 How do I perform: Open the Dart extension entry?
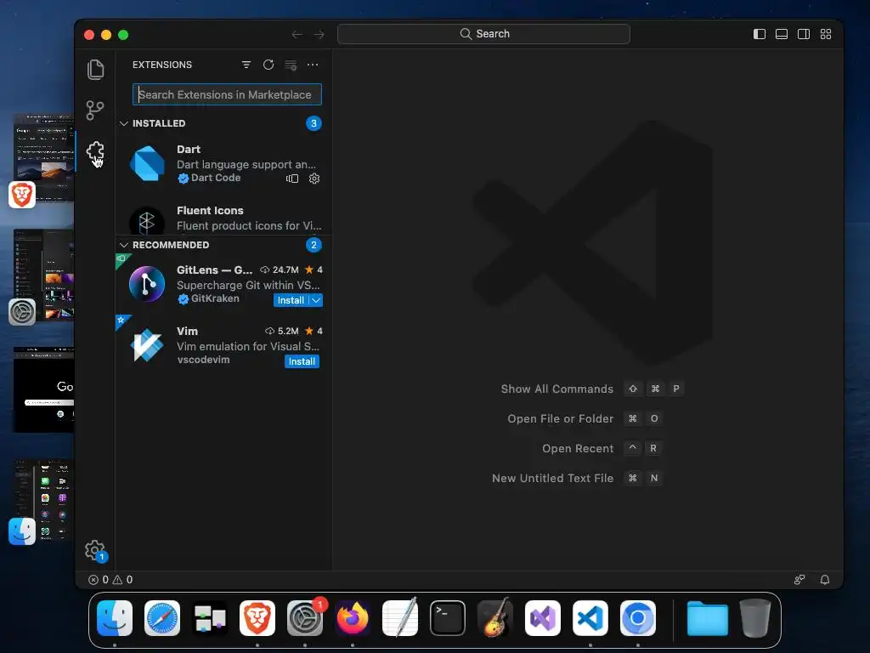pos(223,164)
